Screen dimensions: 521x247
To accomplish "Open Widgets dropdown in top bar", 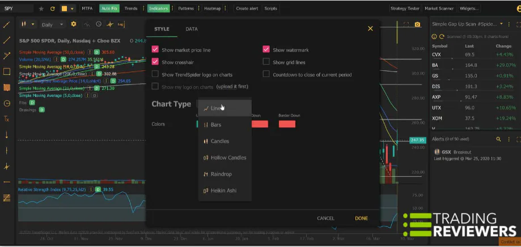I will (x=469, y=8).
